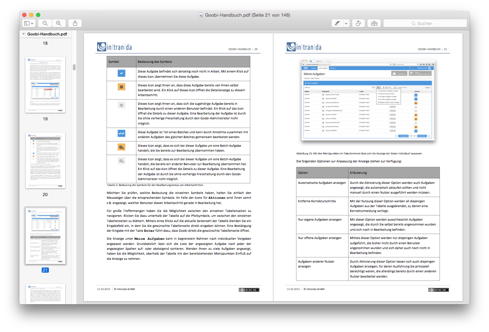
Task: Click the PDF document icon in title bar
Action: [x=201, y=15]
